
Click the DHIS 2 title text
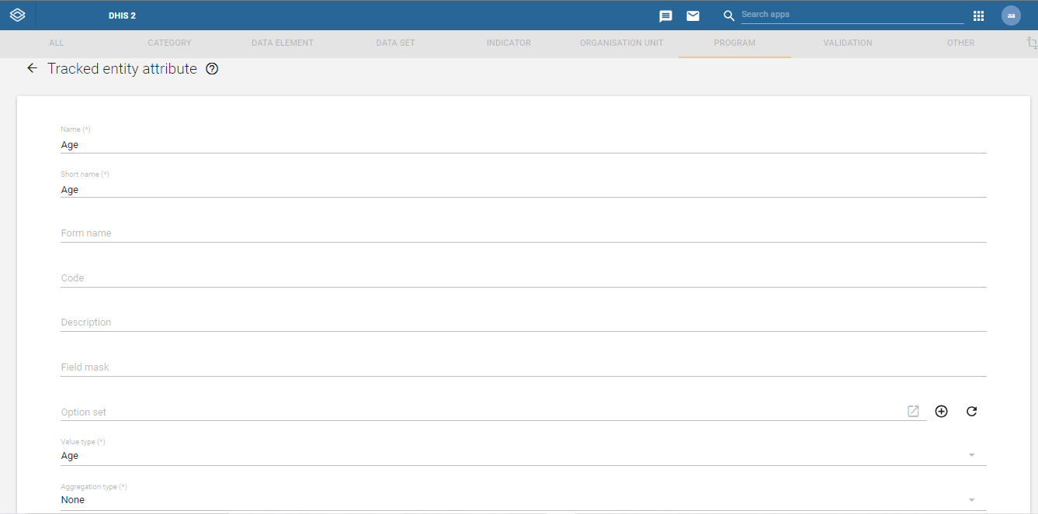(x=122, y=16)
